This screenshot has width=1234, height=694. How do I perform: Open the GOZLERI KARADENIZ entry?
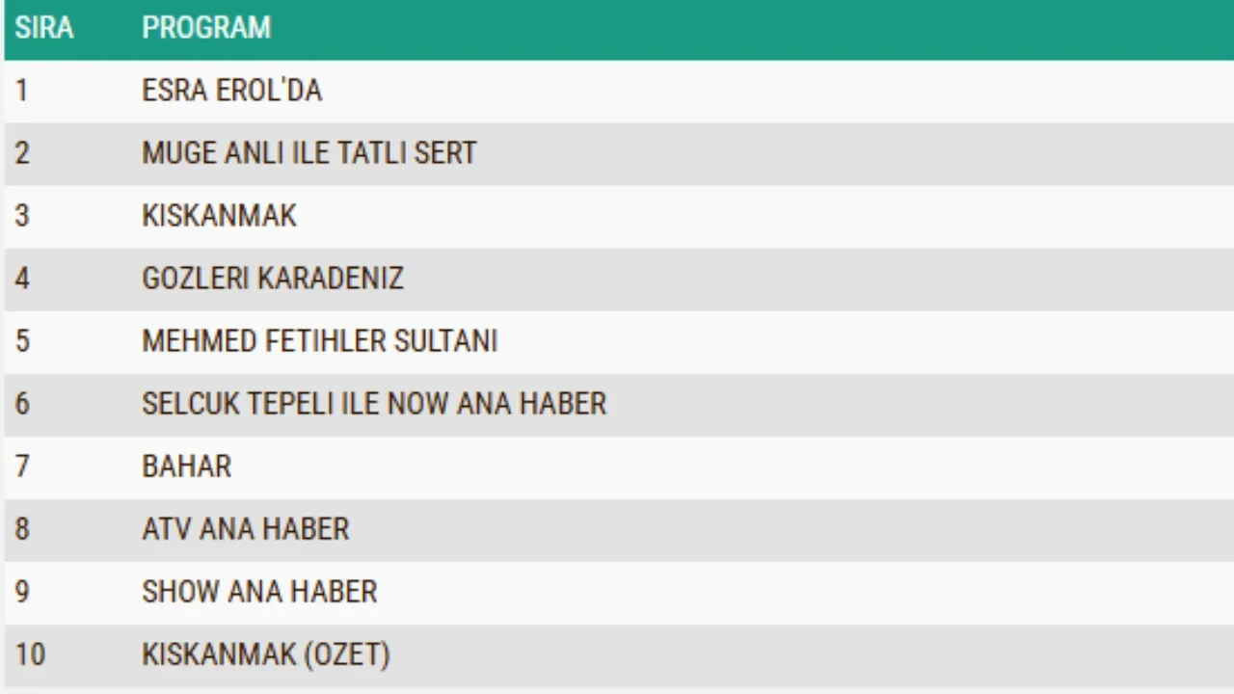point(272,279)
